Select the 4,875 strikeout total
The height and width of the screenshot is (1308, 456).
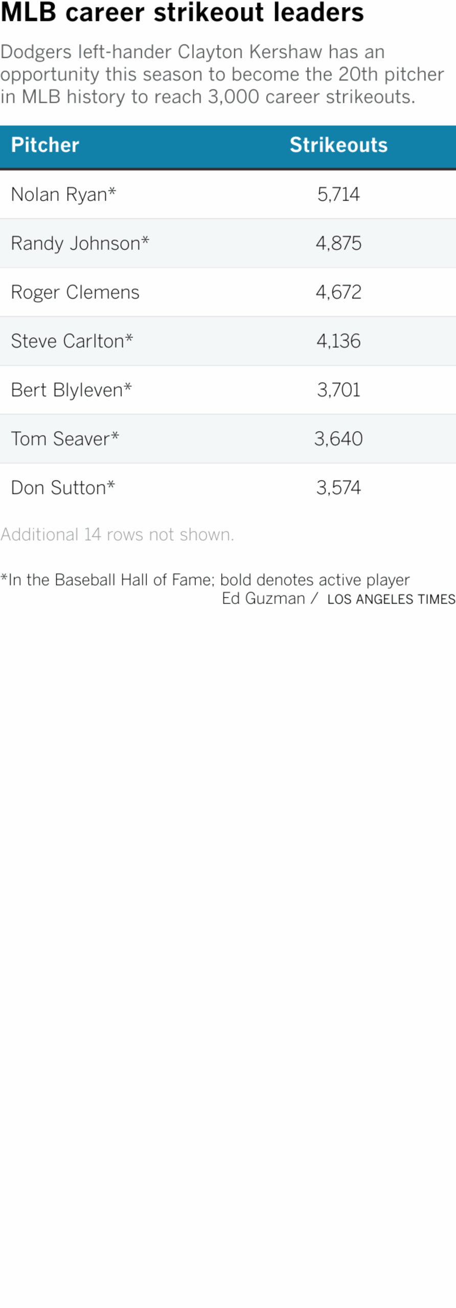point(338,243)
